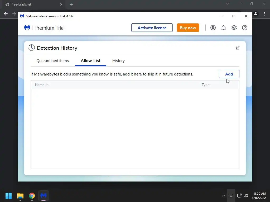Click the Type column header
This screenshot has height=202, width=270.
pyautogui.click(x=205, y=85)
